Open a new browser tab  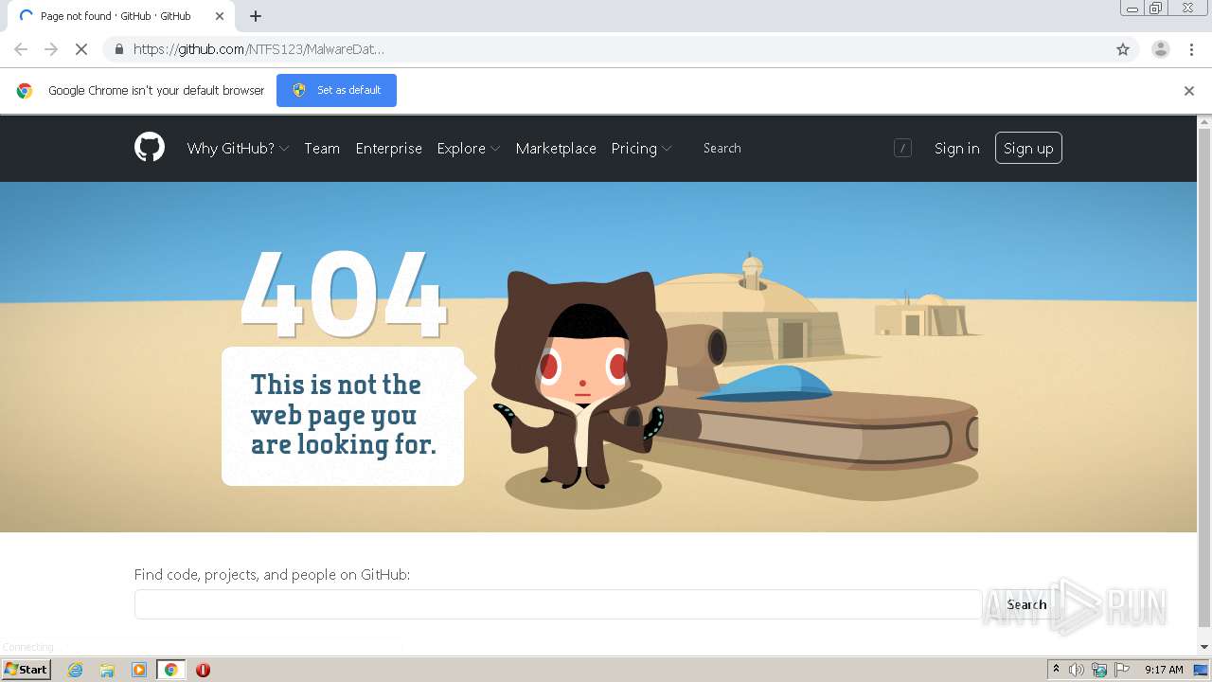[x=256, y=16]
